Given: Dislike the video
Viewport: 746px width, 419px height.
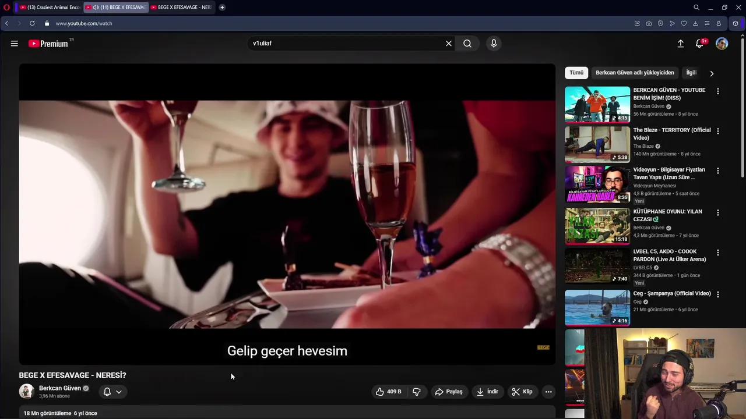Looking at the screenshot, I should point(417,392).
